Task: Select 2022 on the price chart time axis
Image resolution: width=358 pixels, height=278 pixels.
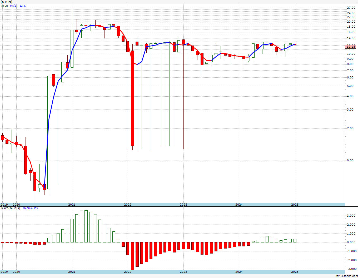Action: [128, 205]
